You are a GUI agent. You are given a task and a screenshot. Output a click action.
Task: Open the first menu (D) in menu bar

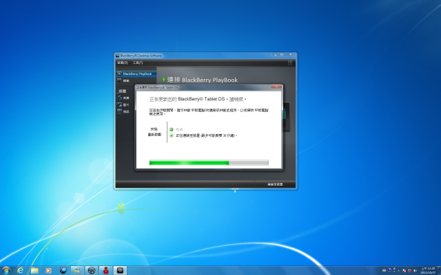coord(123,63)
